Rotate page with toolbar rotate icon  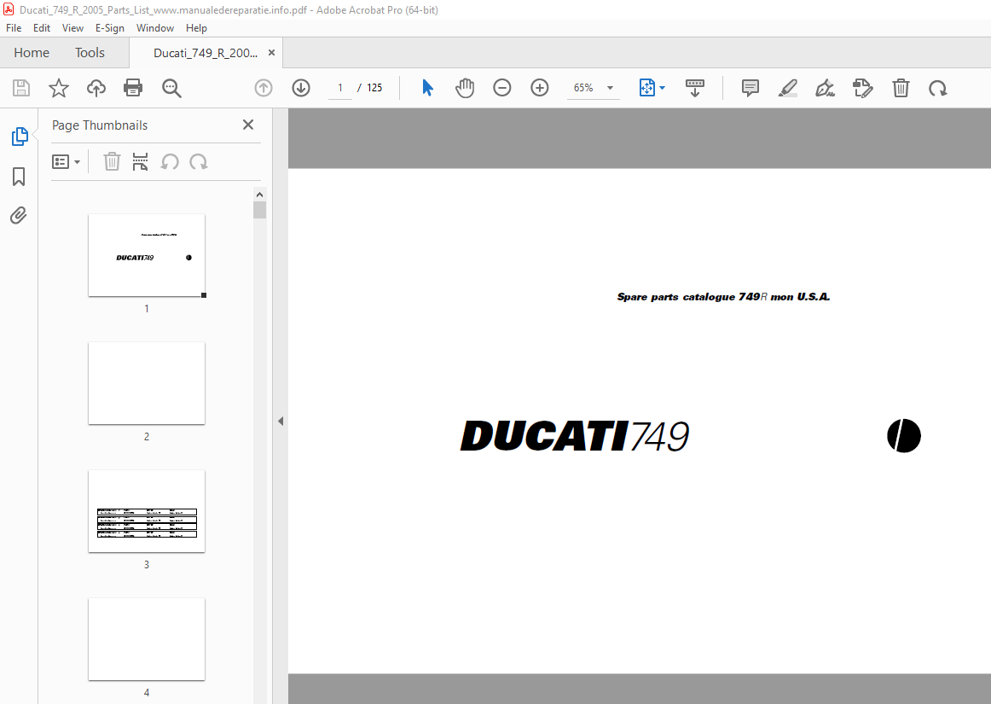pyautogui.click(x=938, y=88)
